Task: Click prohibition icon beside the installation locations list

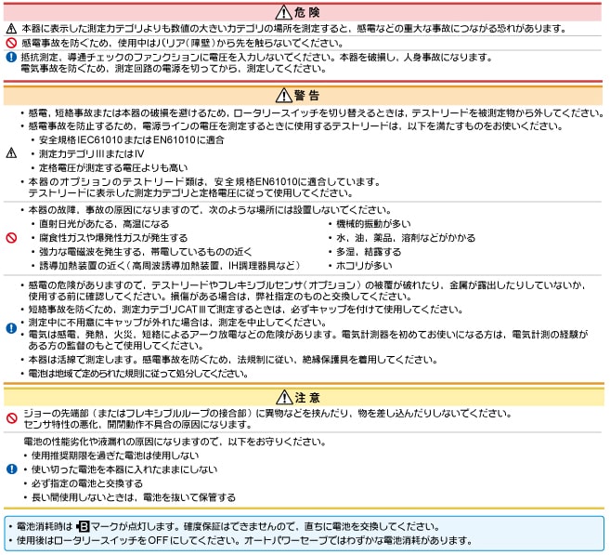Action: (11, 238)
